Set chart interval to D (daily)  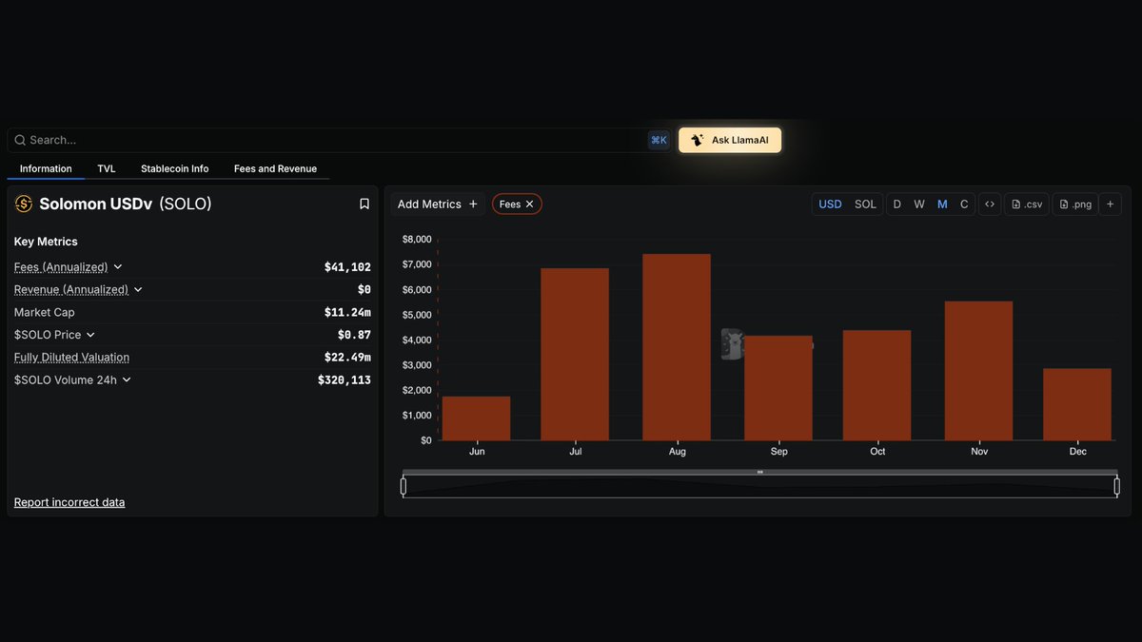pyautogui.click(x=896, y=204)
